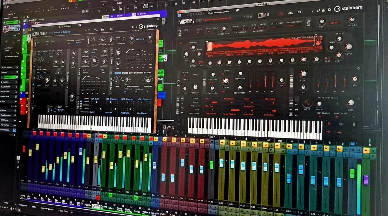Toggle Retrigger Off in Padshop LFO
The image size is (388, 216).
(x=319, y=116)
